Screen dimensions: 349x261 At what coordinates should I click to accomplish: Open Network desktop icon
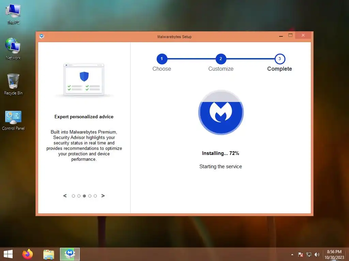[x=13, y=49]
